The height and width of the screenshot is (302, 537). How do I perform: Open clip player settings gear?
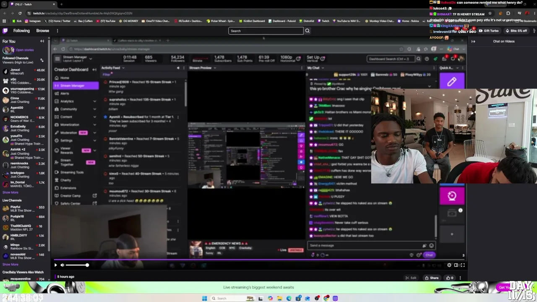tap(449, 265)
